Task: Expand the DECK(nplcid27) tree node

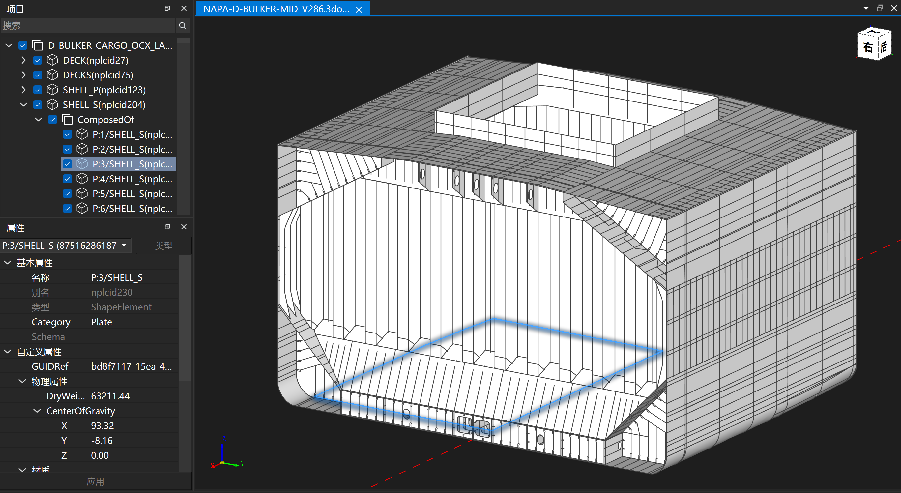Action: (x=23, y=60)
